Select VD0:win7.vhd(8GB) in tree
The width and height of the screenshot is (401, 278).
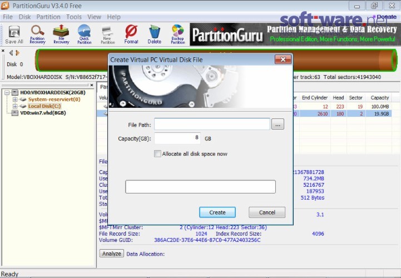click(x=43, y=113)
